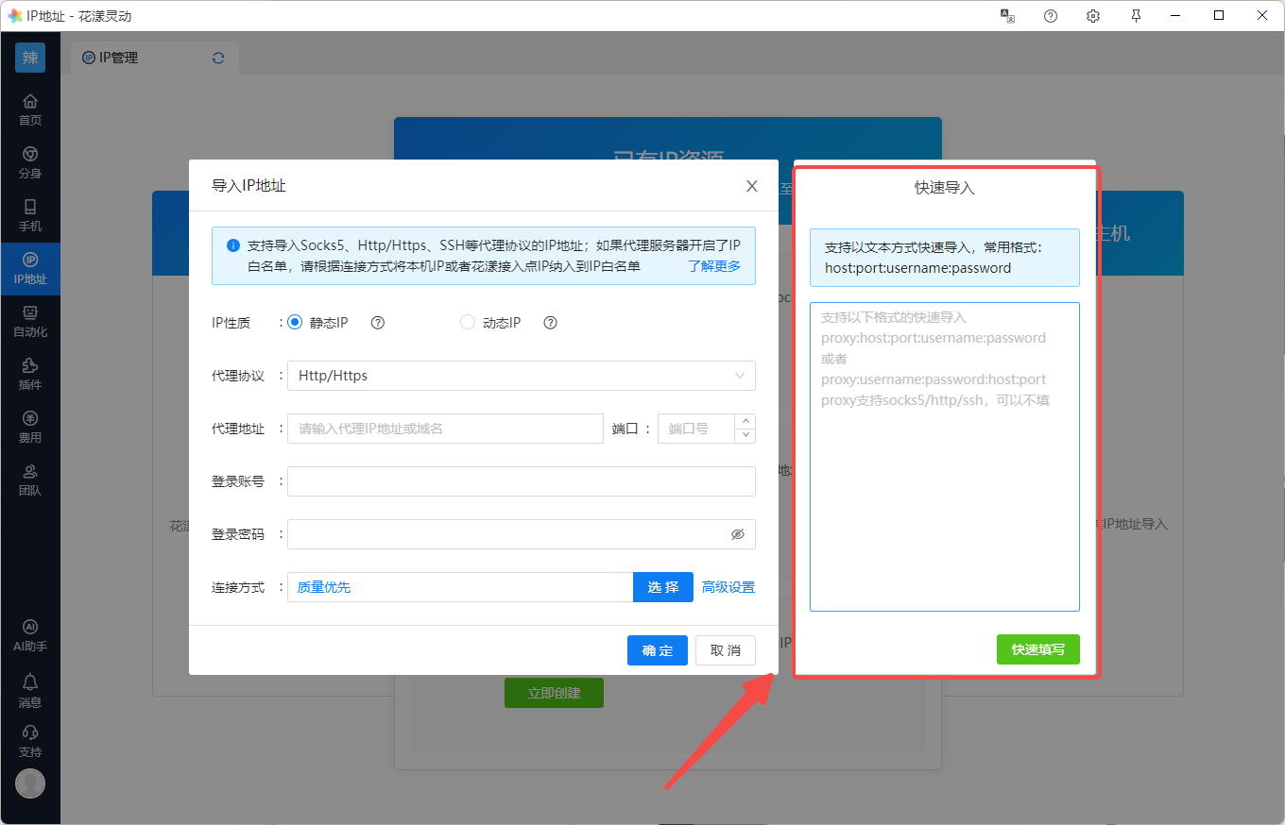Select the 动态IP radio option

468,323
